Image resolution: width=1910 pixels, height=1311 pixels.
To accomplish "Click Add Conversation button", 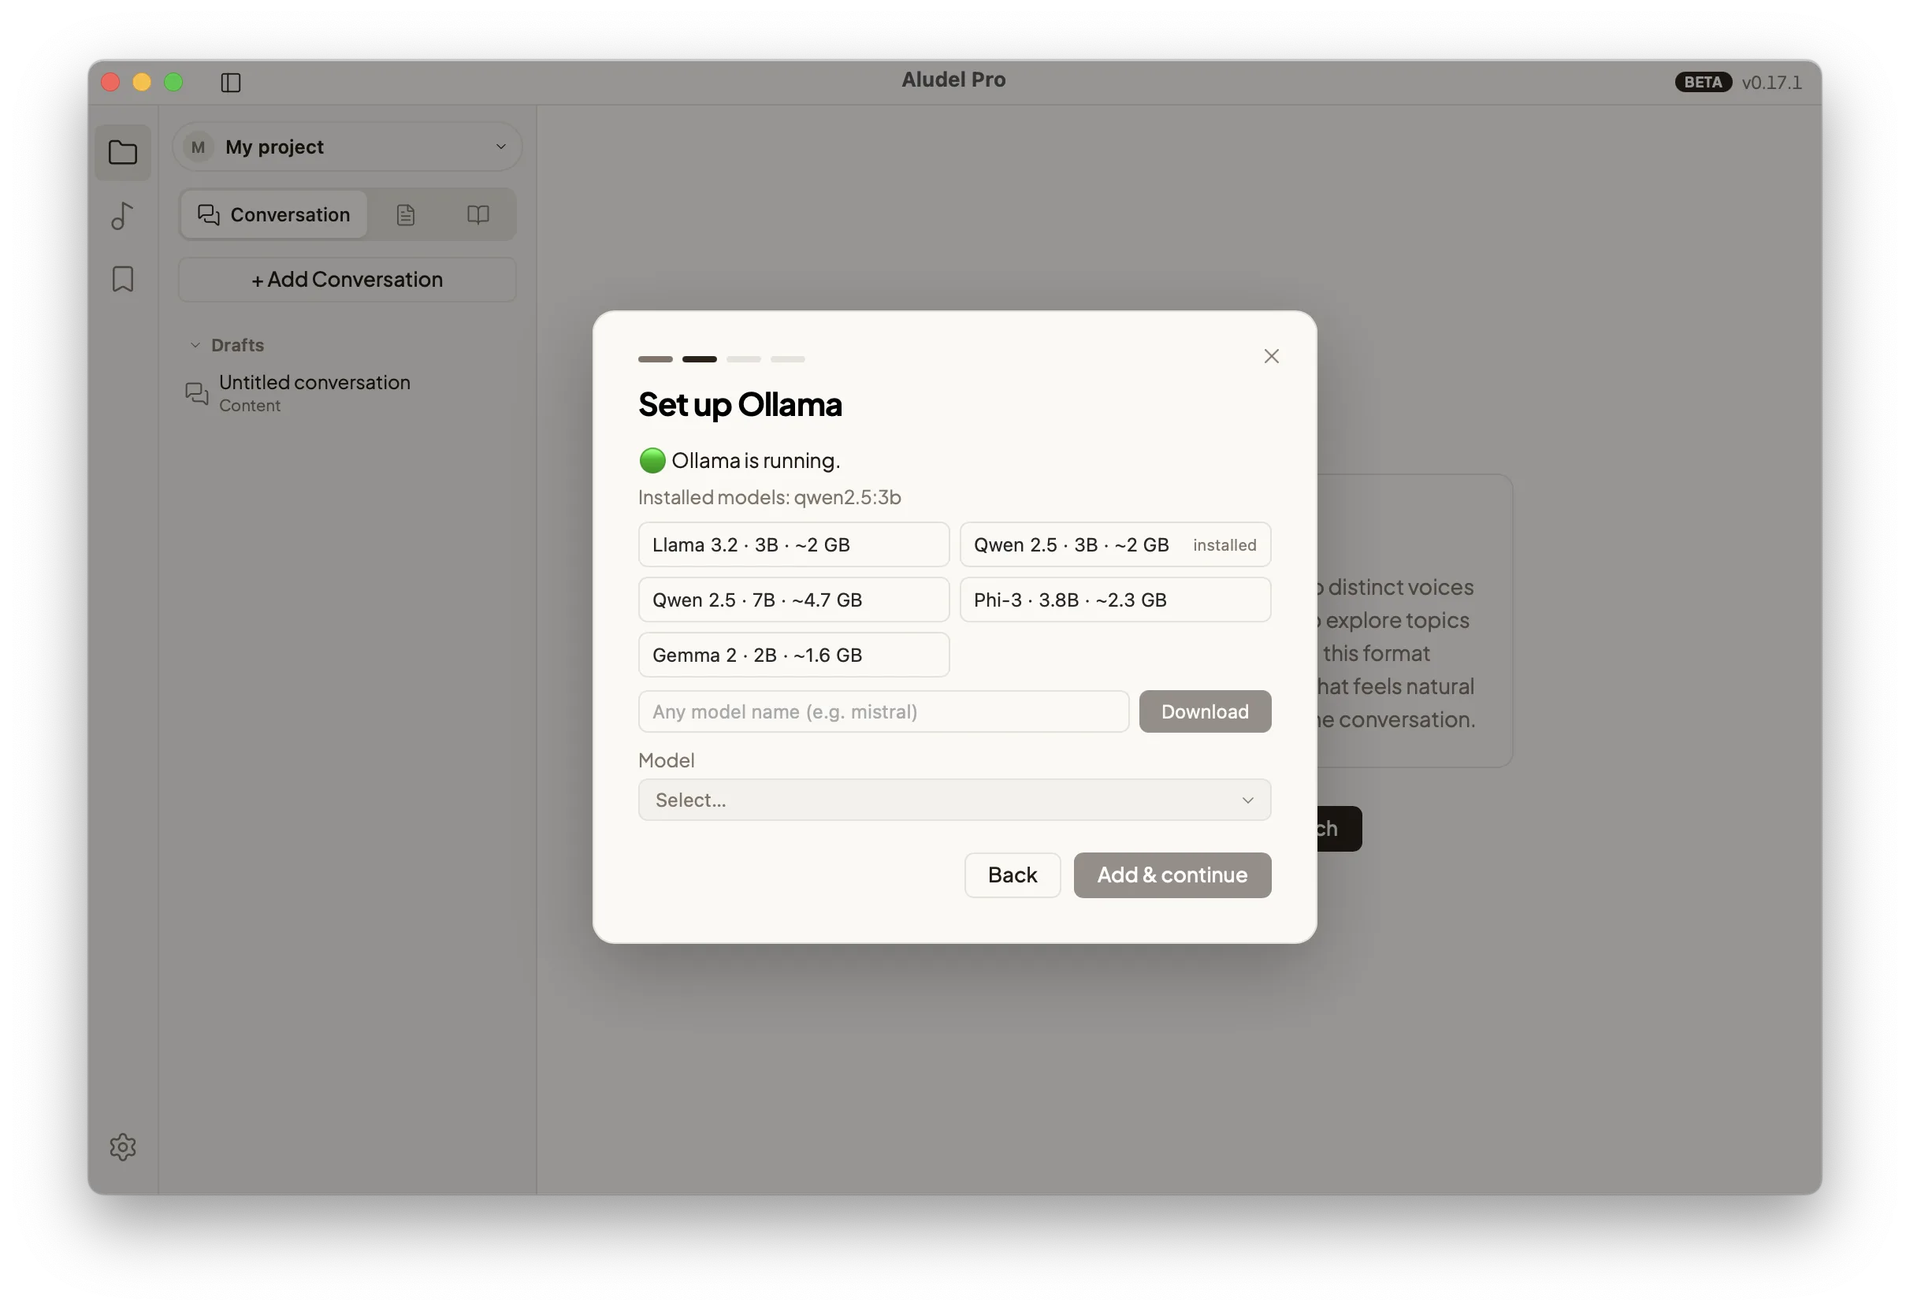I will tap(347, 280).
